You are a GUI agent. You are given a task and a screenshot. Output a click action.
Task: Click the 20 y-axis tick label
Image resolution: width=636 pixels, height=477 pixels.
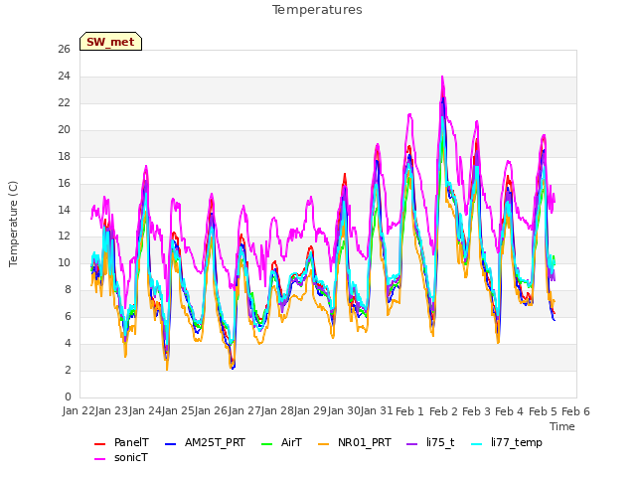pyautogui.click(x=64, y=130)
